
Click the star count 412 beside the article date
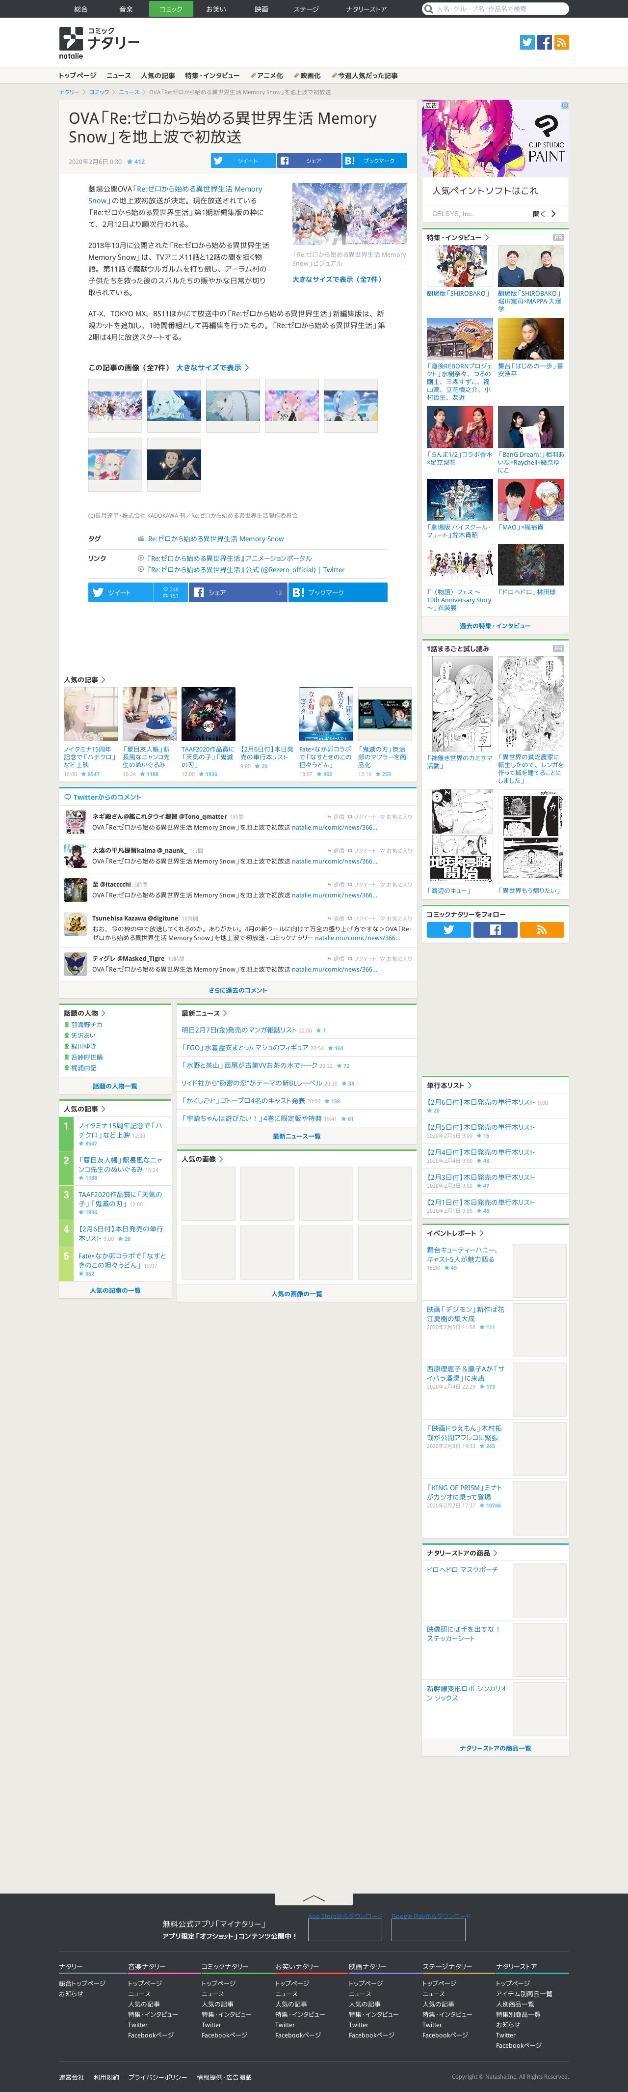pyautogui.click(x=135, y=162)
